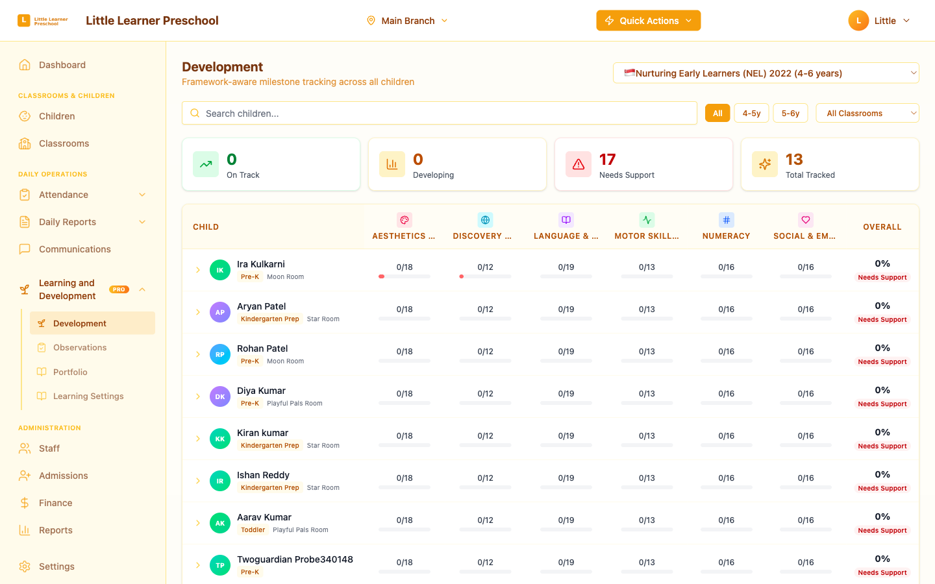The image size is (935, 584).
Task: Select the All age filter
Action: [717, 113]
